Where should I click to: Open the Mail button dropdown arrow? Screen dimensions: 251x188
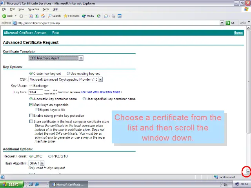coord(109,16)
